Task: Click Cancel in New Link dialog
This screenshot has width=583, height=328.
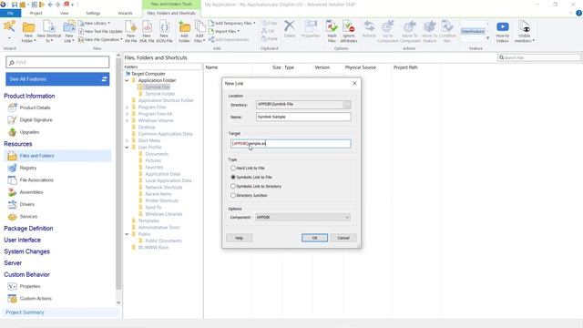Action: [343, 238]
